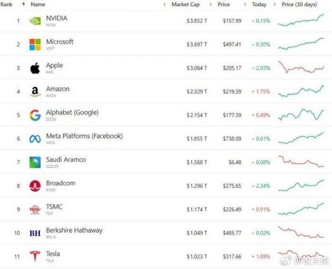Click the Broadcom red logo
Screen dimensions: 332x269
(x=35, y=186)
